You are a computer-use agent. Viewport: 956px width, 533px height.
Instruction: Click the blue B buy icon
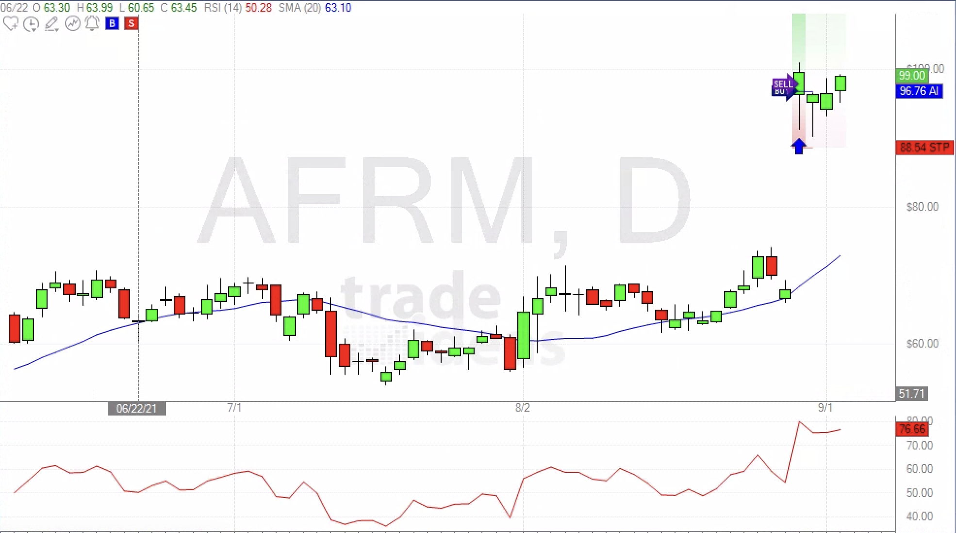point(112,23)
